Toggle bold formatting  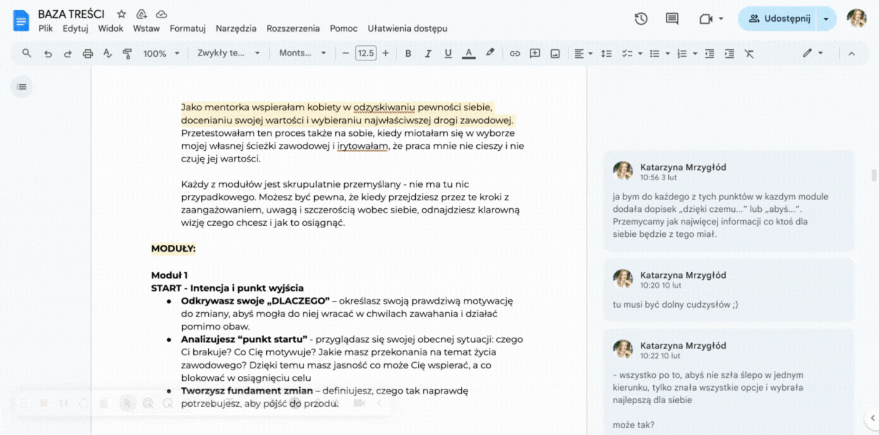tap(408, 54)
